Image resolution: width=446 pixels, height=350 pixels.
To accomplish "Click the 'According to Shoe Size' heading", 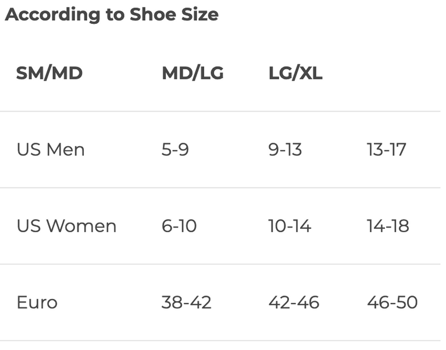I will coord(112,15).
